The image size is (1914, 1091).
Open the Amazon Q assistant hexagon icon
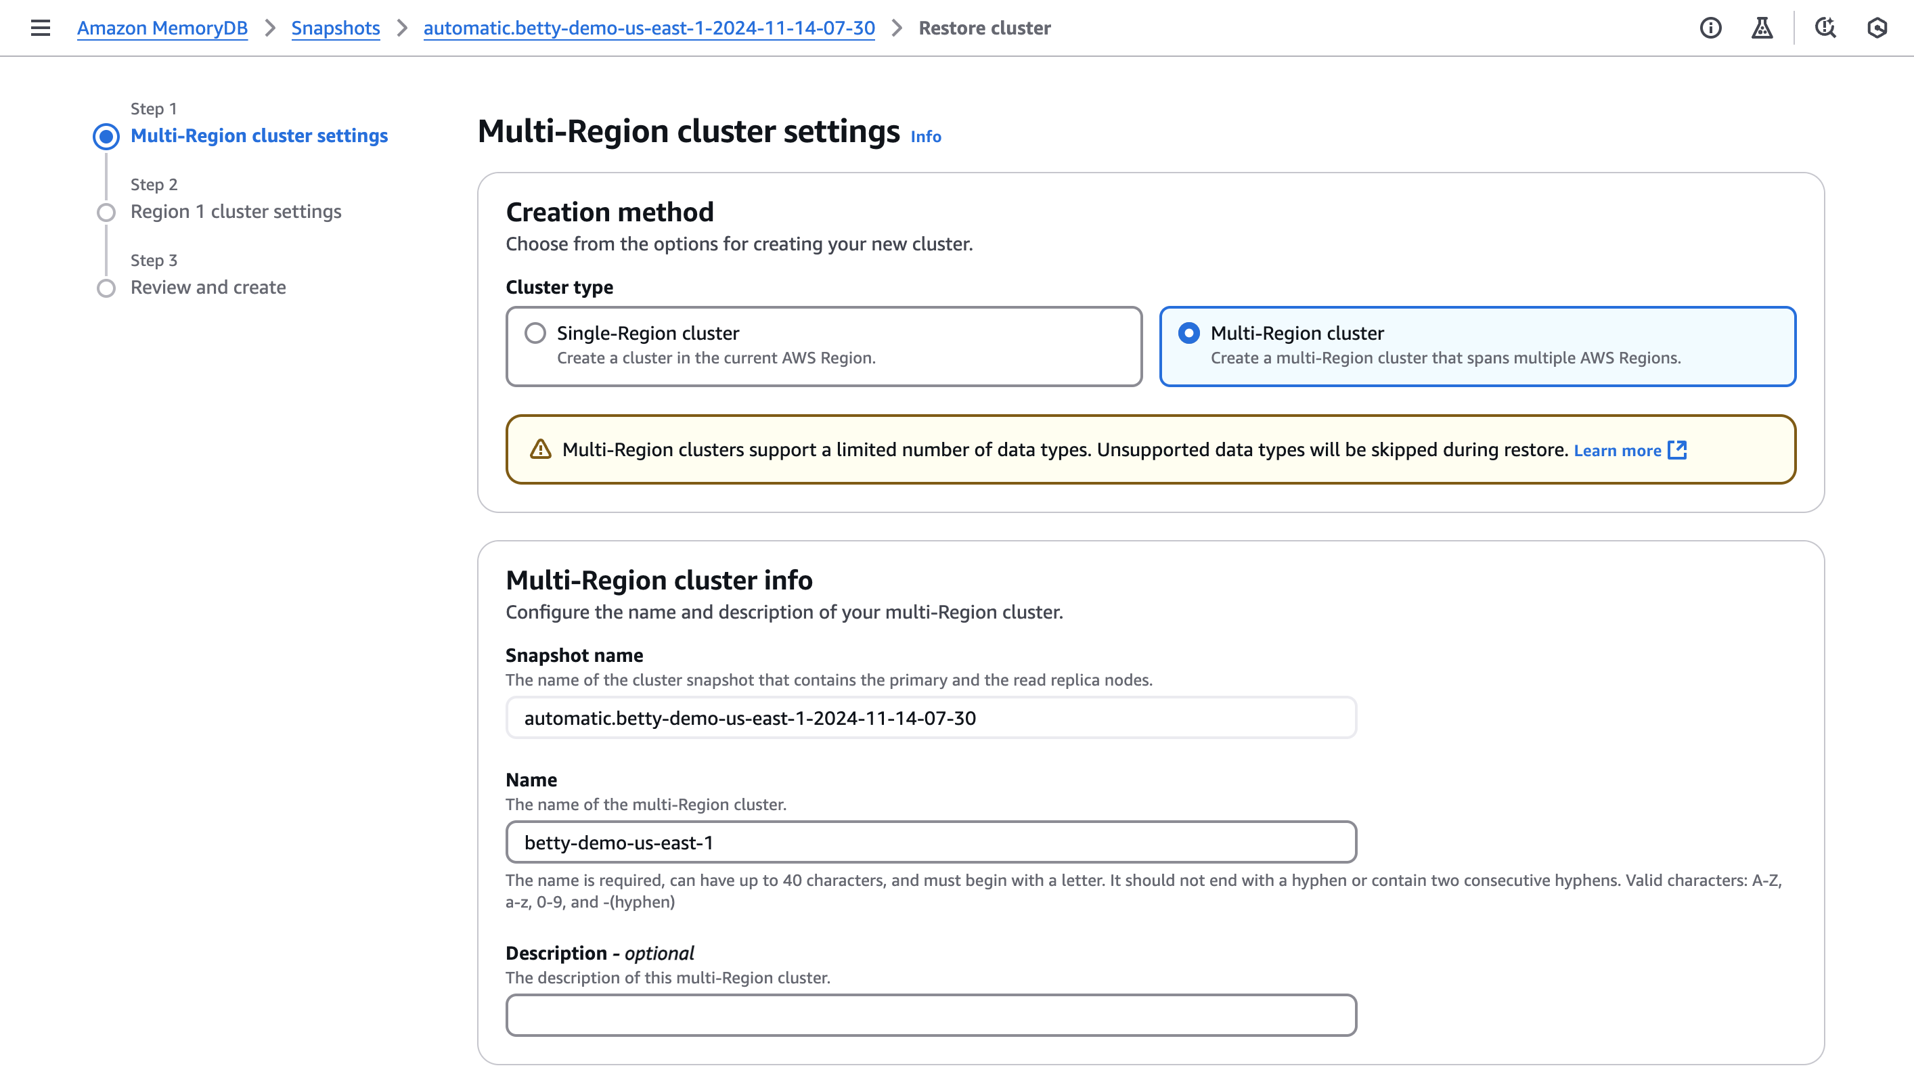(x=1878, y=28)
